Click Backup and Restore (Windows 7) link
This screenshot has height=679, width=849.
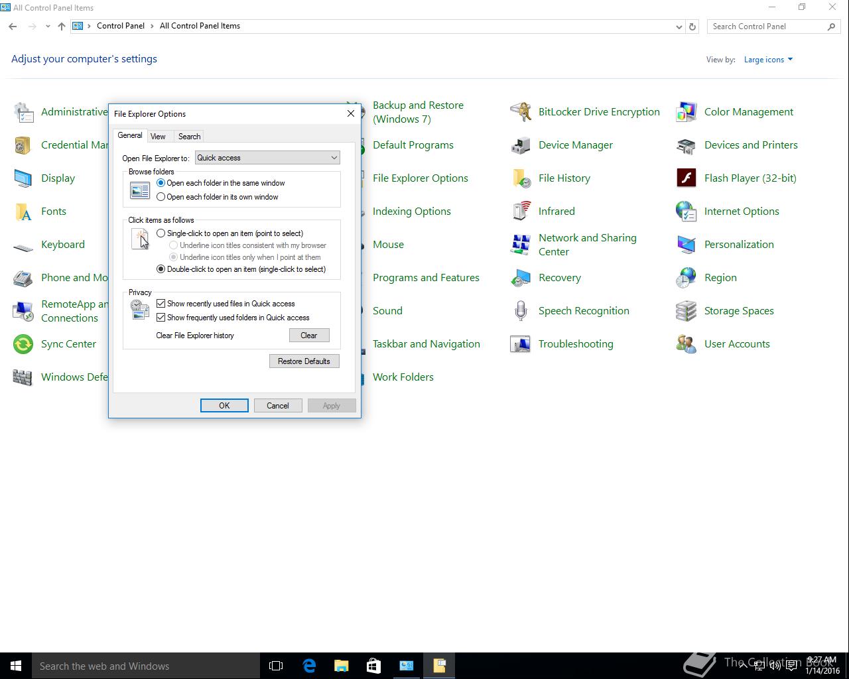418,112
